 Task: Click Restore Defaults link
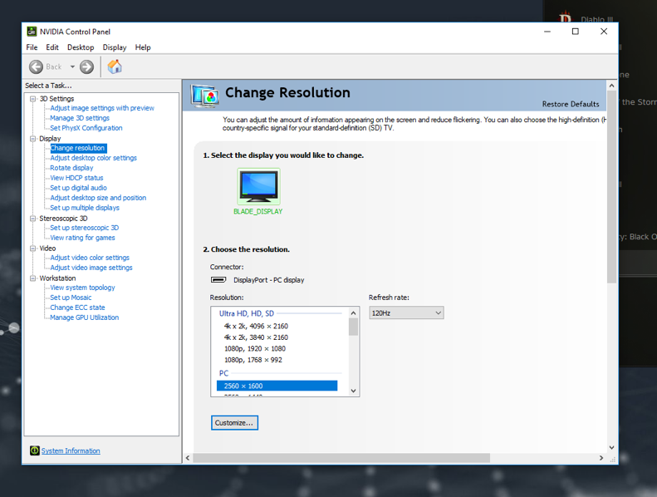point(571,104)
